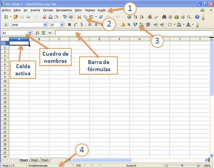
Task: Click the Print icon
Action: [x=50, y=17]
